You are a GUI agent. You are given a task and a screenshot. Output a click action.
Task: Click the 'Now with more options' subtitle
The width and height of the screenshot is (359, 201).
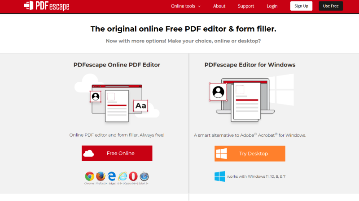(x=183, y=41)
